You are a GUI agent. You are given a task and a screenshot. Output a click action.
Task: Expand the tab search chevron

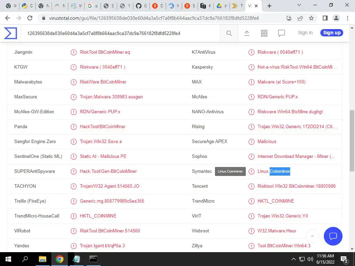tap(299, 5)
